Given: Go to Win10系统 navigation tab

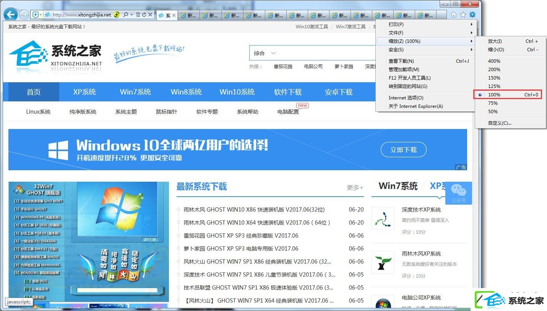Looking at the screenshot, I should (237, 92).
